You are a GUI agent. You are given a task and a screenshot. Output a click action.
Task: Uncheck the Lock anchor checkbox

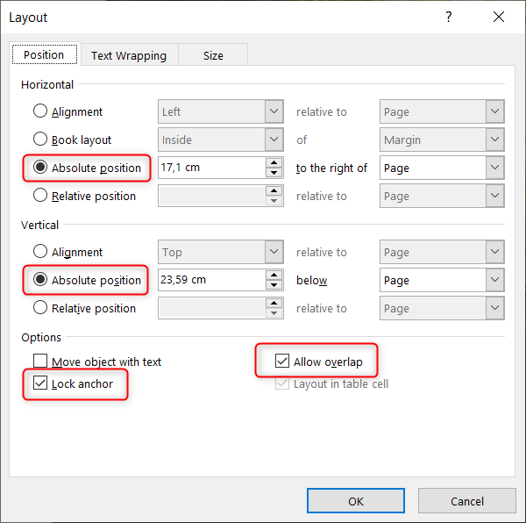tap(40, 383)
